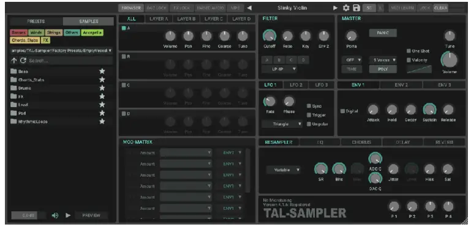Favorite the Pad folder star
The width and height of the screenshot is (471, 227).
point(102,113)
